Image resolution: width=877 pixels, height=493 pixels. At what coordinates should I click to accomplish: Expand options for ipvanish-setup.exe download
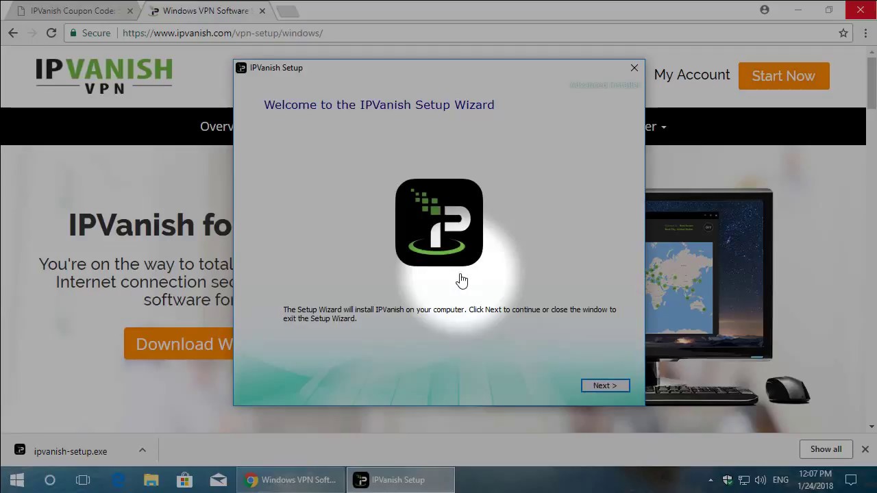pos(143,450)
